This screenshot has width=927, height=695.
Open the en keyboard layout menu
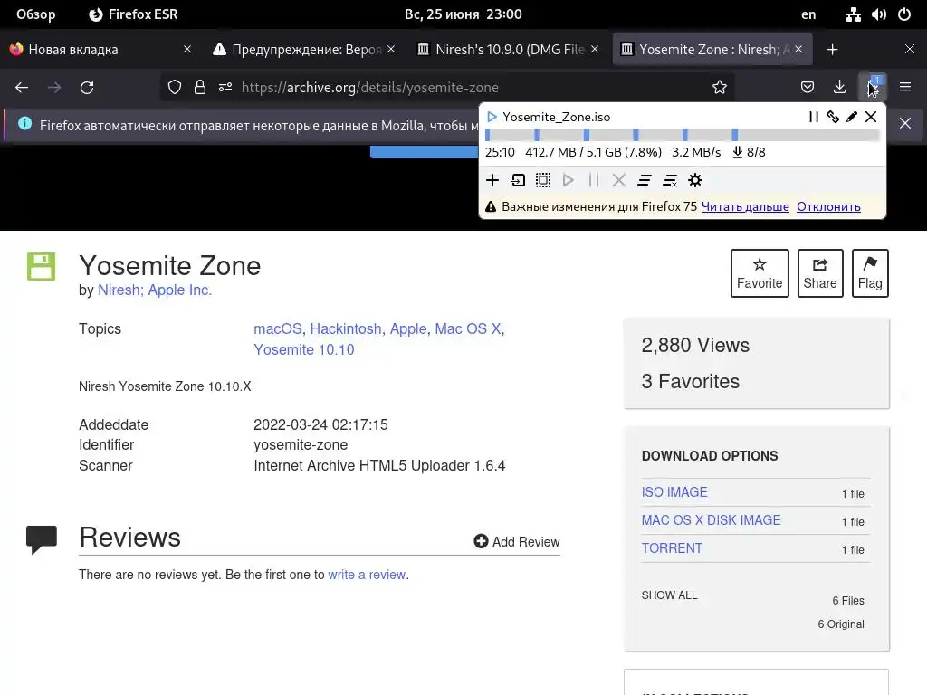pos(808,14)
